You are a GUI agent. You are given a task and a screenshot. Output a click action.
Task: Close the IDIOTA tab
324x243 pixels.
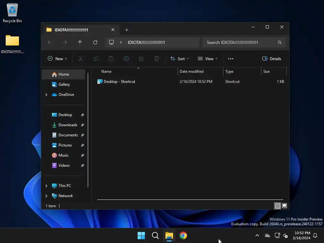point(113,30)
